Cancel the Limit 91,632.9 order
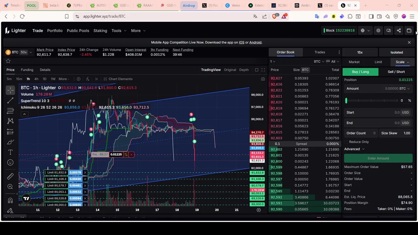Image resolution: width=418 pixels, height=235 pixels. click(85, 173)
